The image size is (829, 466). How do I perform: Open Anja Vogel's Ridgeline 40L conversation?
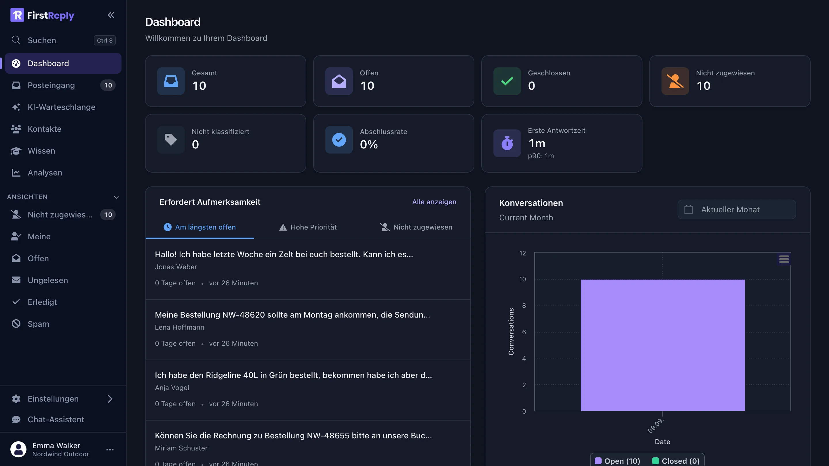308,390
